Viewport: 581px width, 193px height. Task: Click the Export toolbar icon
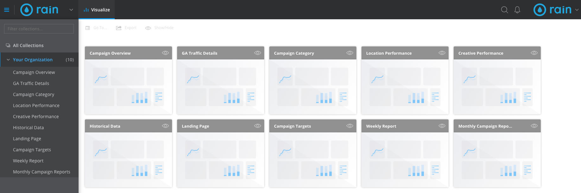click(119, 28)
